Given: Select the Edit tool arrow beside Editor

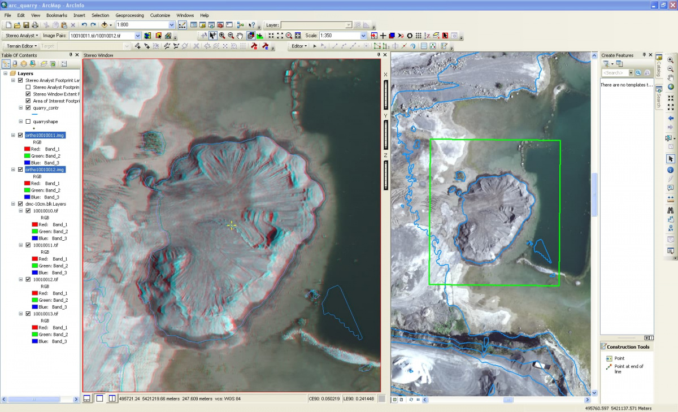Looking at the screenshot, I should tap(315, 46).
